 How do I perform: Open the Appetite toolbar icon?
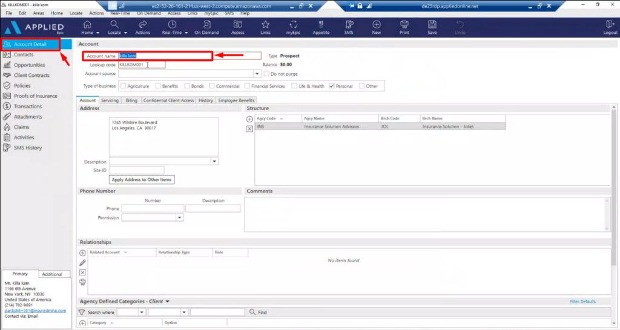(321, 24)
